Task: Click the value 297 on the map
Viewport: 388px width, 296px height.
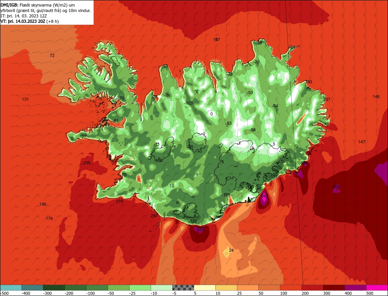Action: point(154,216)
